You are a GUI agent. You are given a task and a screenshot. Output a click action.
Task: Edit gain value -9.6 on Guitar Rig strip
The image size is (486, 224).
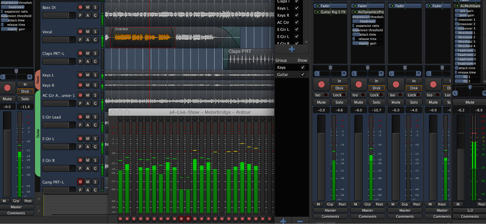[339, 110]
